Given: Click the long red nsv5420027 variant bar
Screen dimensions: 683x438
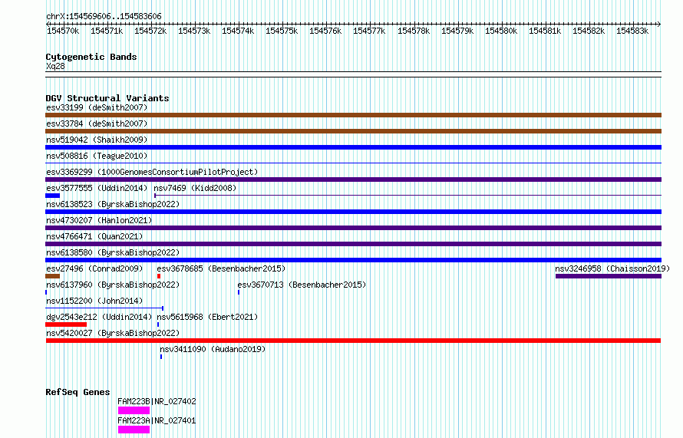Looking at the screenshot, I should [353, 341].
